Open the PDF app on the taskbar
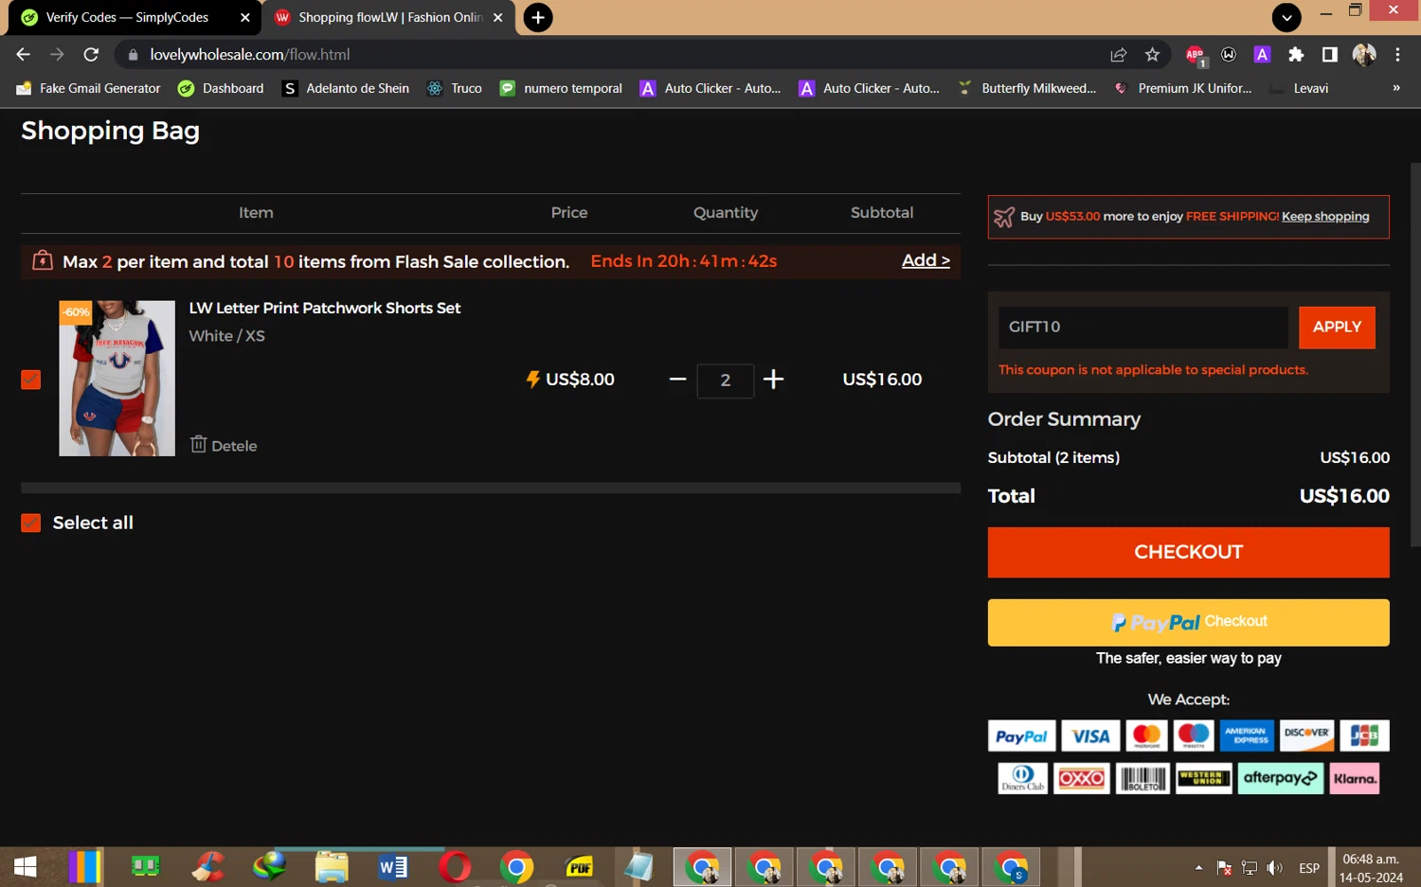1421x887 pixels. pyautogui.click(x=579, y=866)
